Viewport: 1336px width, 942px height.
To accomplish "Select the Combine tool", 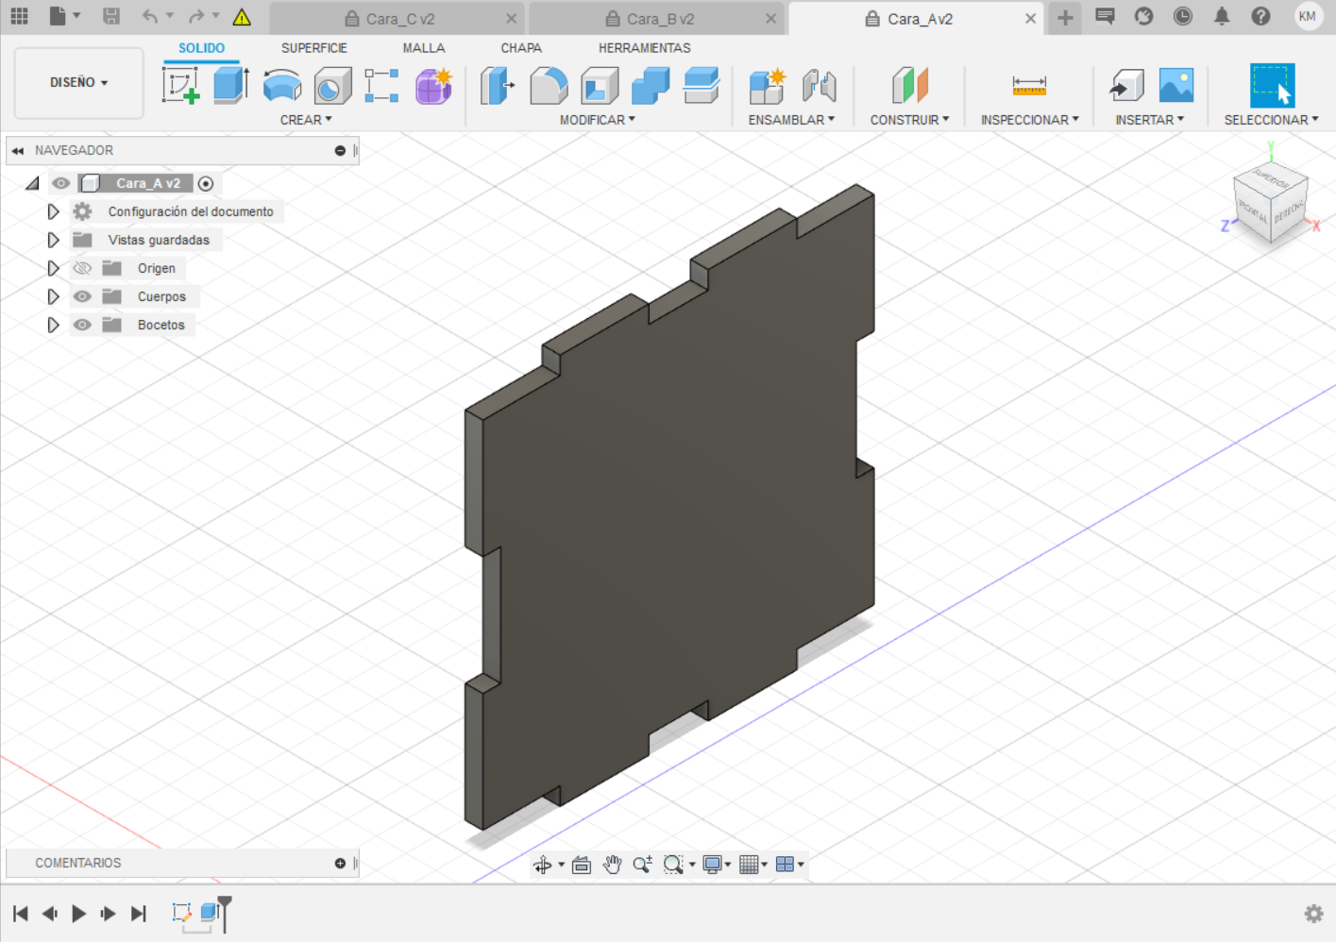I will [651, 86].
